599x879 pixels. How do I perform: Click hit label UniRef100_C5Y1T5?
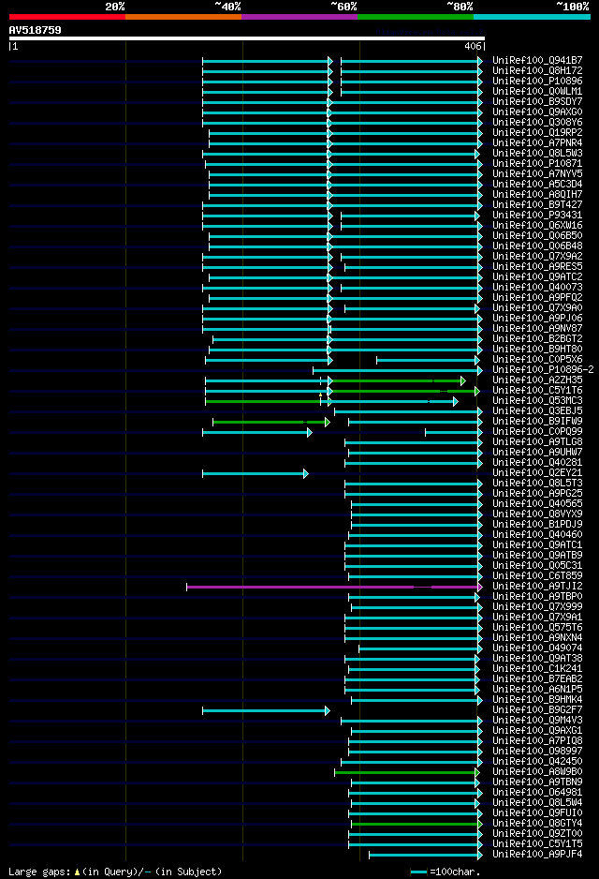tap(537, 843)
